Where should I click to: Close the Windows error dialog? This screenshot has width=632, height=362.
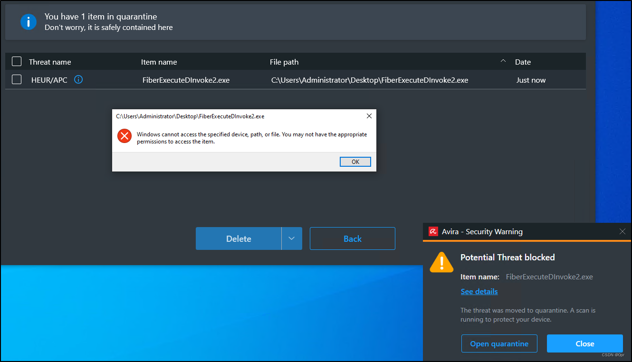pos(369,116)
